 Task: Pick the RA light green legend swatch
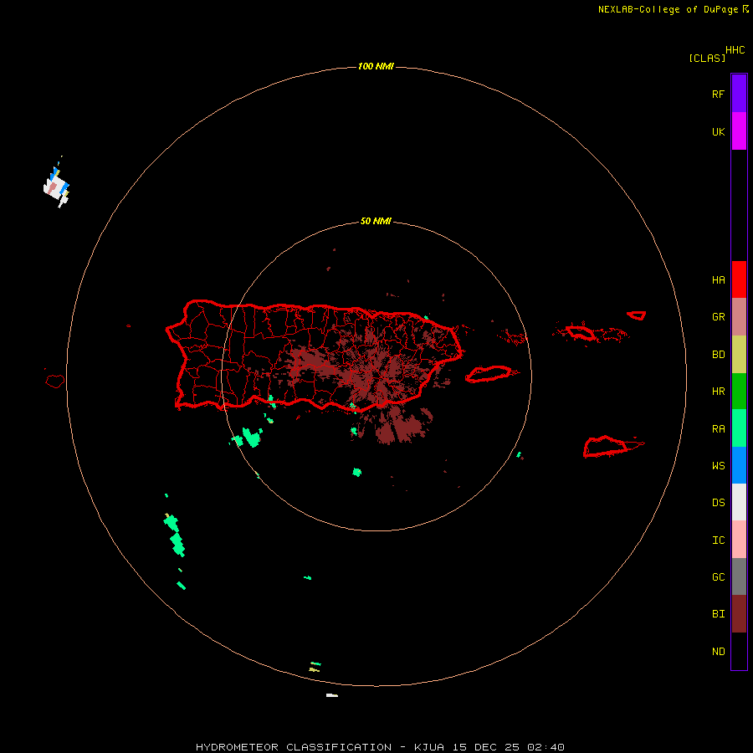click(739, 428)
